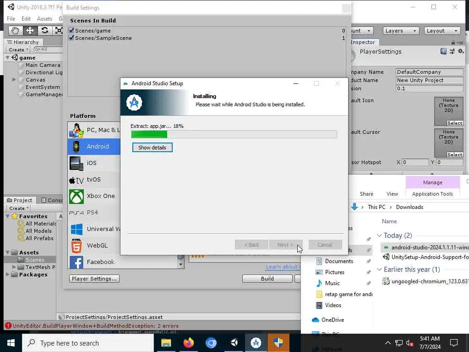Uncheck the Scenes/game scene checkbox
The image size is (469, 352).
[x=71, y=30]
